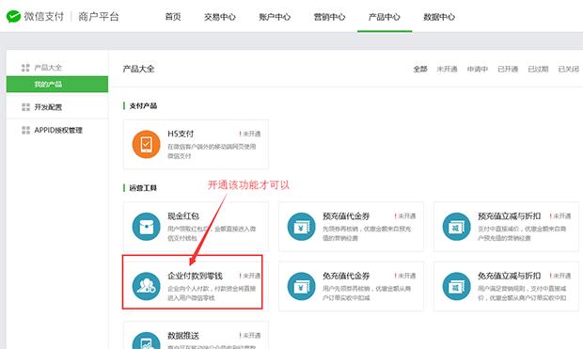Go to the 数据中心 tab

click(x=439, y=17)
